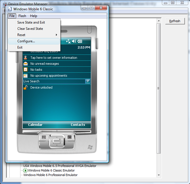Select Windows Mobile 6 Professional Emulator
Image resolution: width=190 pixels, height=184 pixels.
point(50,175)
